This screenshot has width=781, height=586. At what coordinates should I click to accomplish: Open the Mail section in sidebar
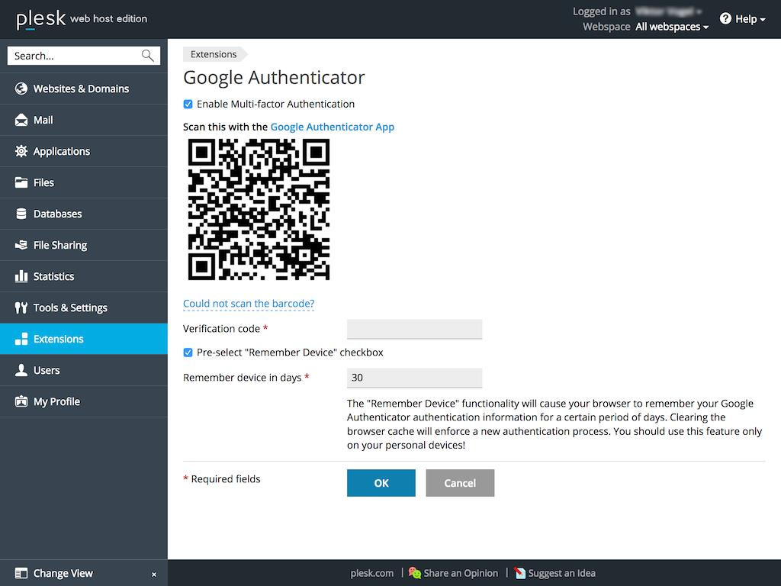tap(43, 120)
